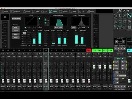Click the Mix bar slider
The height and width of the screenshot is (99, 132).
tap(40, 38)
